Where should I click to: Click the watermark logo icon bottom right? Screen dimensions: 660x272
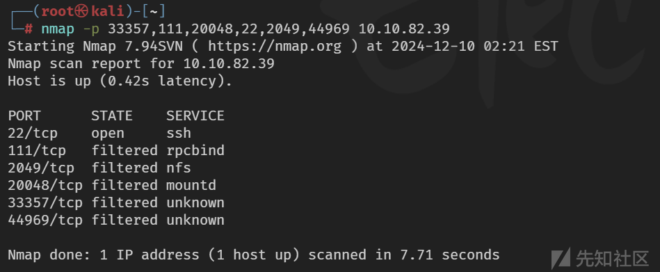[561, 258]
